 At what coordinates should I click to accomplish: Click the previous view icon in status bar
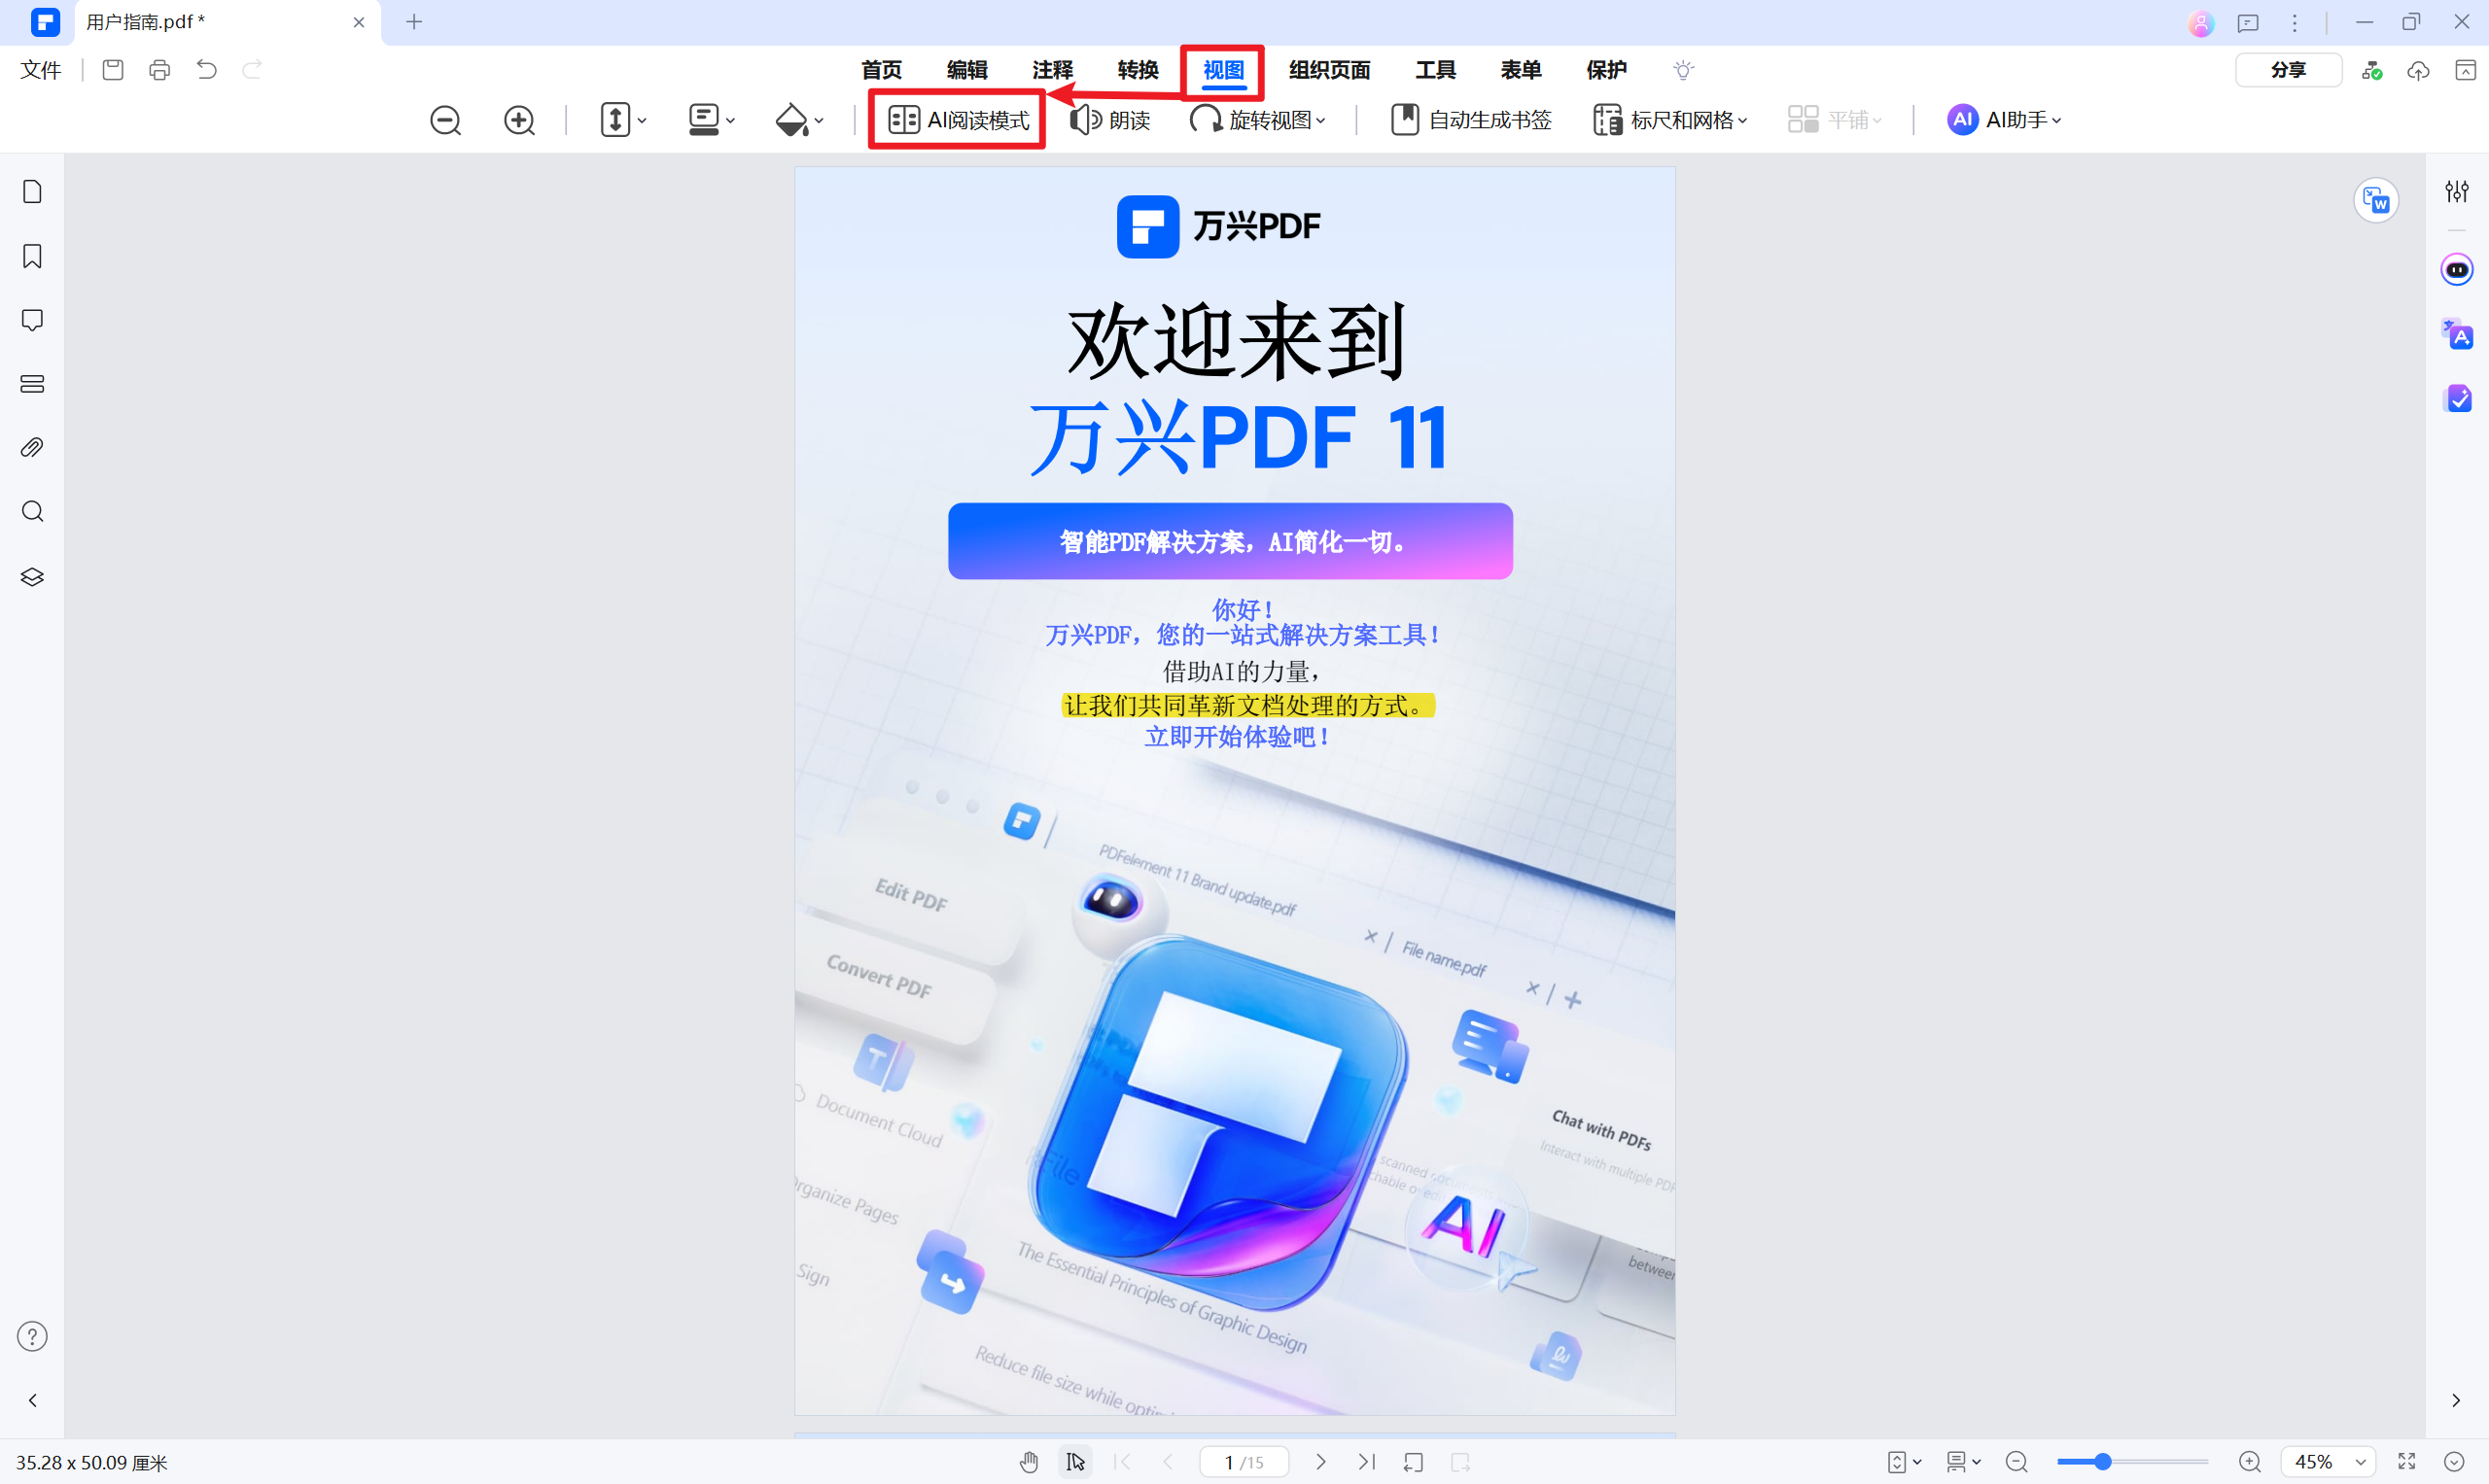1413,1462
